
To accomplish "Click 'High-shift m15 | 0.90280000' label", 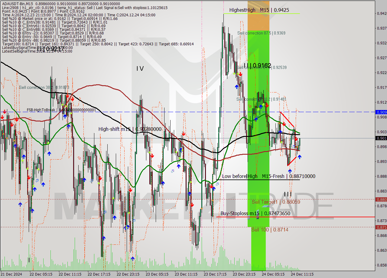I will (130, 129).
